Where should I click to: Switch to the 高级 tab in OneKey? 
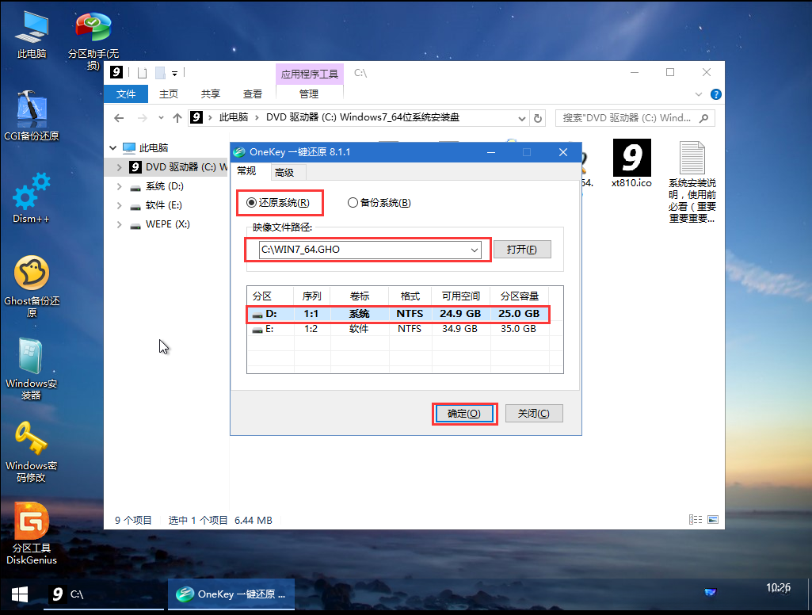(x=288, y=171)
